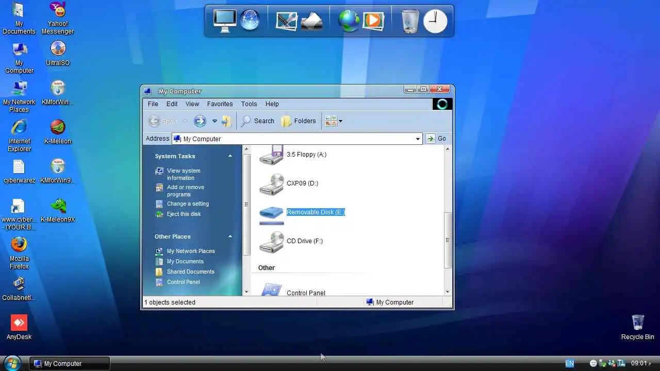Open the Favorites menu
The image size is (660, 371).
coord(220,104)
